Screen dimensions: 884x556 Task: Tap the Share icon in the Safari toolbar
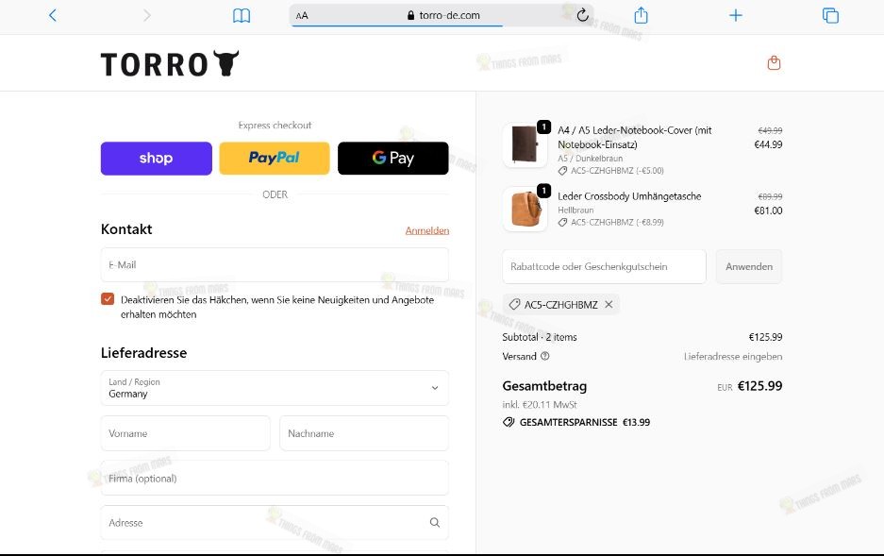click(641, 15)
